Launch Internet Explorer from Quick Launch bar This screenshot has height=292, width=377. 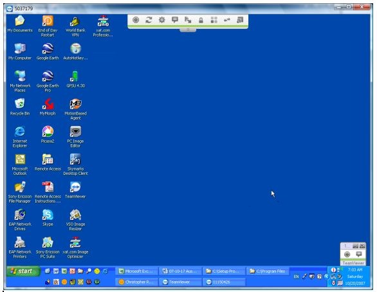106,271
